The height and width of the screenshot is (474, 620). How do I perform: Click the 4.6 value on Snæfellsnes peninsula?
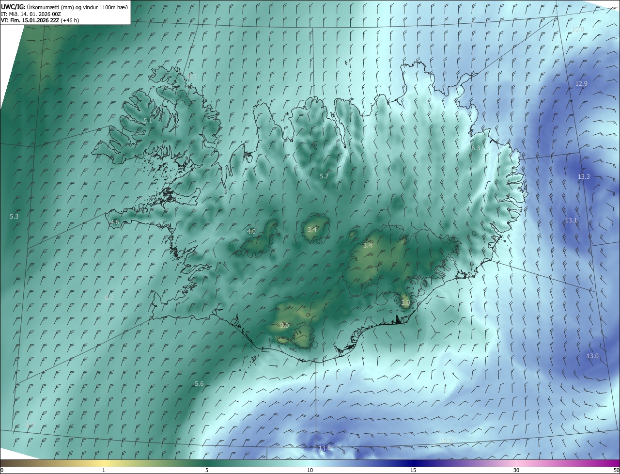(115, 222)
